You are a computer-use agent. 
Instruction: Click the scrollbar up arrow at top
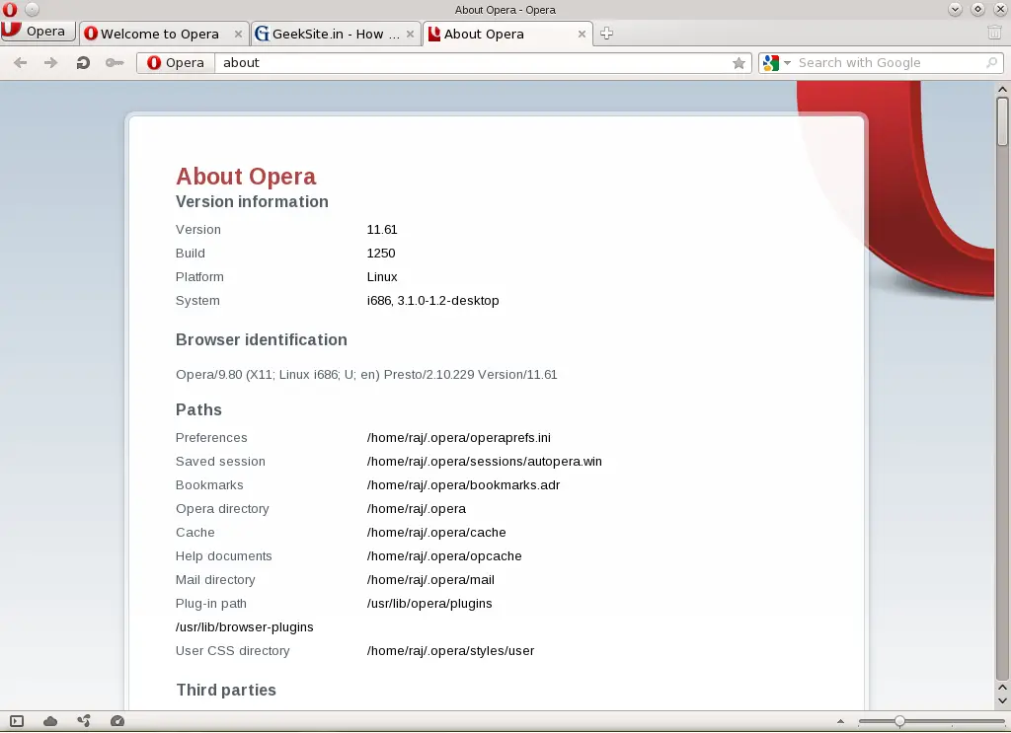click(1002, 89)
